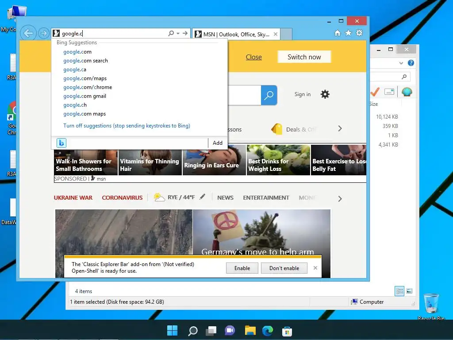The height and width of the screenshot is (340, 453).
Task: Click the Switch now button
Action: pyautogui.click(x=304, y=57)
